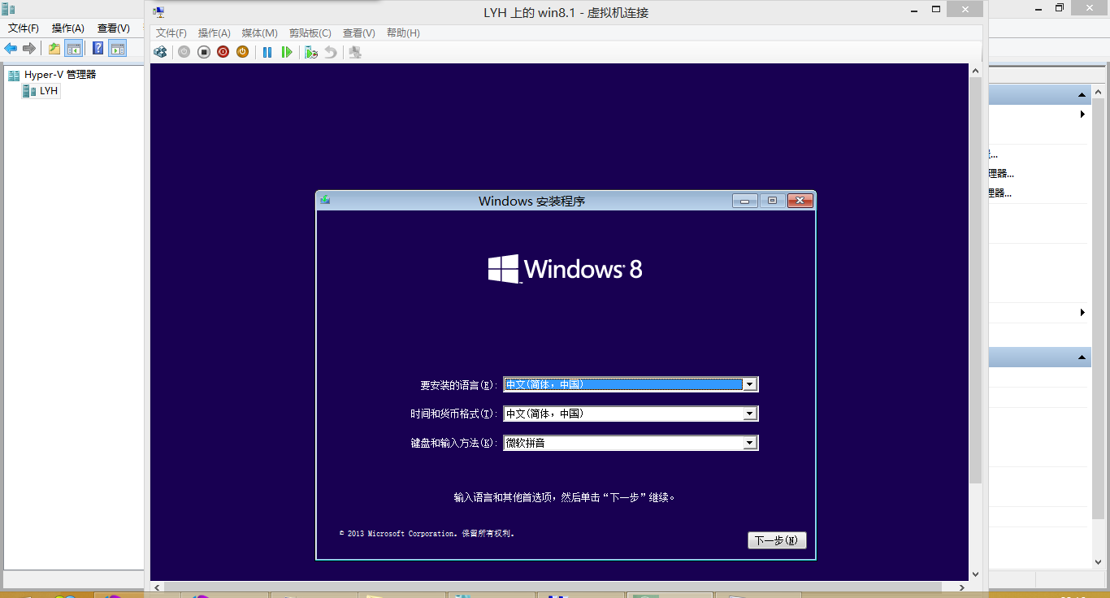Click the 要安装的语言(E) label
Image resolution: width=1110 pixels, height=598 pixels.
point(458,385)
